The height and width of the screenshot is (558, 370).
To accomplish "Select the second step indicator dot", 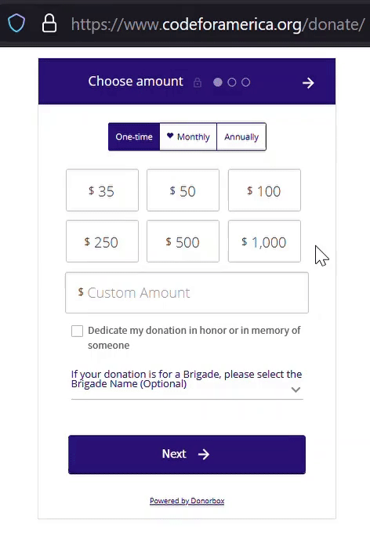I will coord(232,82).
